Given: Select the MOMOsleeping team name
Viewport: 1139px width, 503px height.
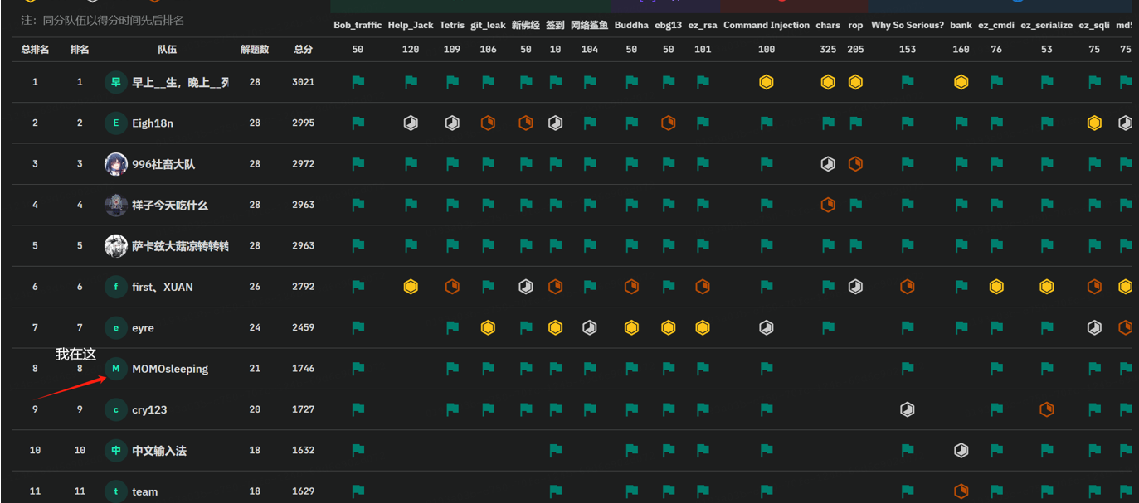Looking at the screenshot, I should [170, 369].
